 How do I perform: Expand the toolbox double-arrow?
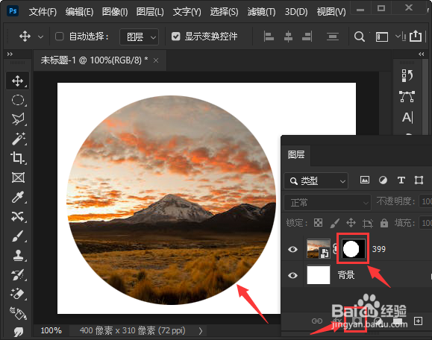(x=10, y=54)
